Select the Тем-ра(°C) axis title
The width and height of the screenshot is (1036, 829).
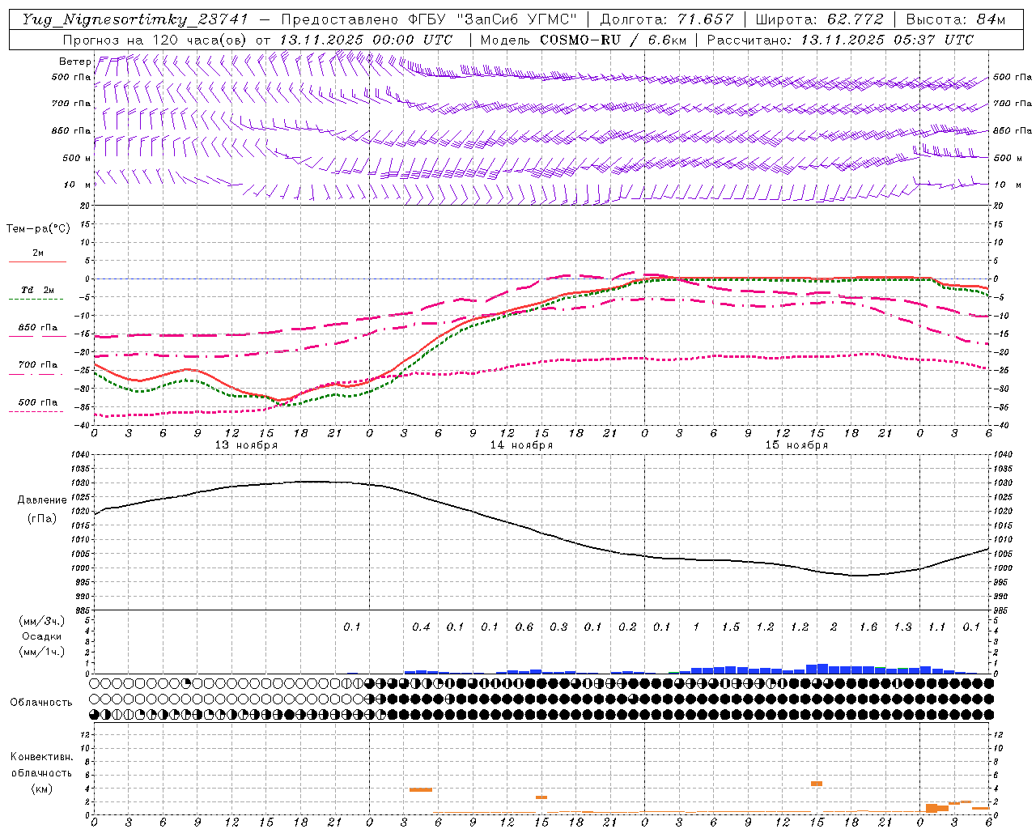38,229
